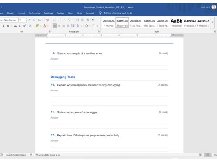Screen dimensions: 217x163
Task: Click the bulleted list icon
Action: click(55, 20)
